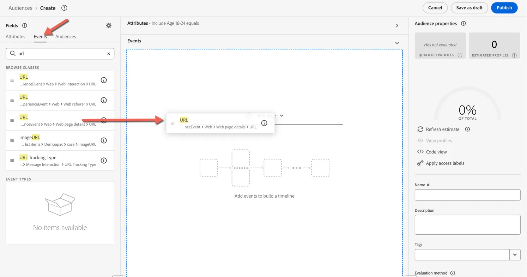Select the Events tab in Fields

click(x=40, y=36)
